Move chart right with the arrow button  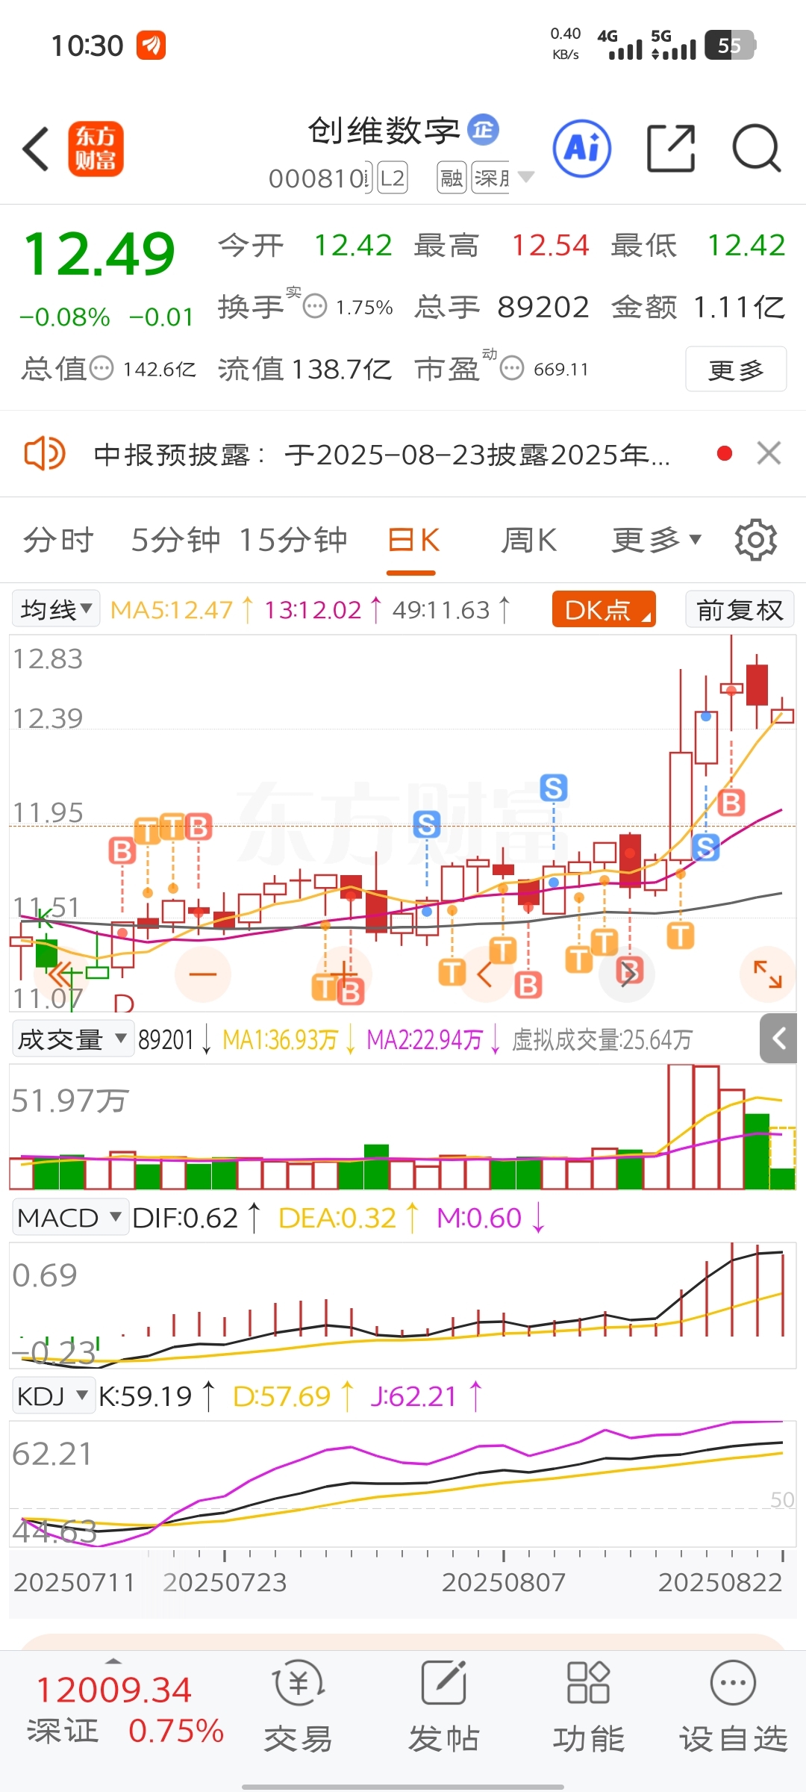pos(628,974)
